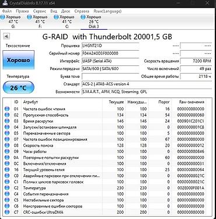Click the Текущее column header
This screenshot has height=219, width=216.
[116, 102]
